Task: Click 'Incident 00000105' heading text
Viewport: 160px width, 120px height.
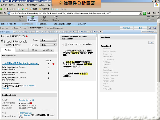Action: click(13, 36)
